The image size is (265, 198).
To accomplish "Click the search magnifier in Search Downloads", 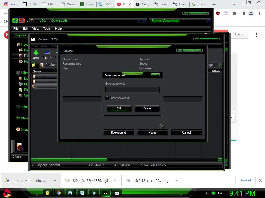I will click(208, 21).
